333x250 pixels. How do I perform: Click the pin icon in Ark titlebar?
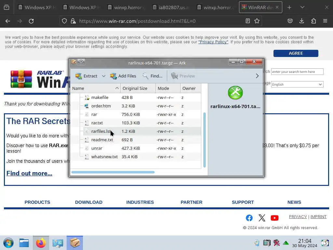click(x=81, y=62)
